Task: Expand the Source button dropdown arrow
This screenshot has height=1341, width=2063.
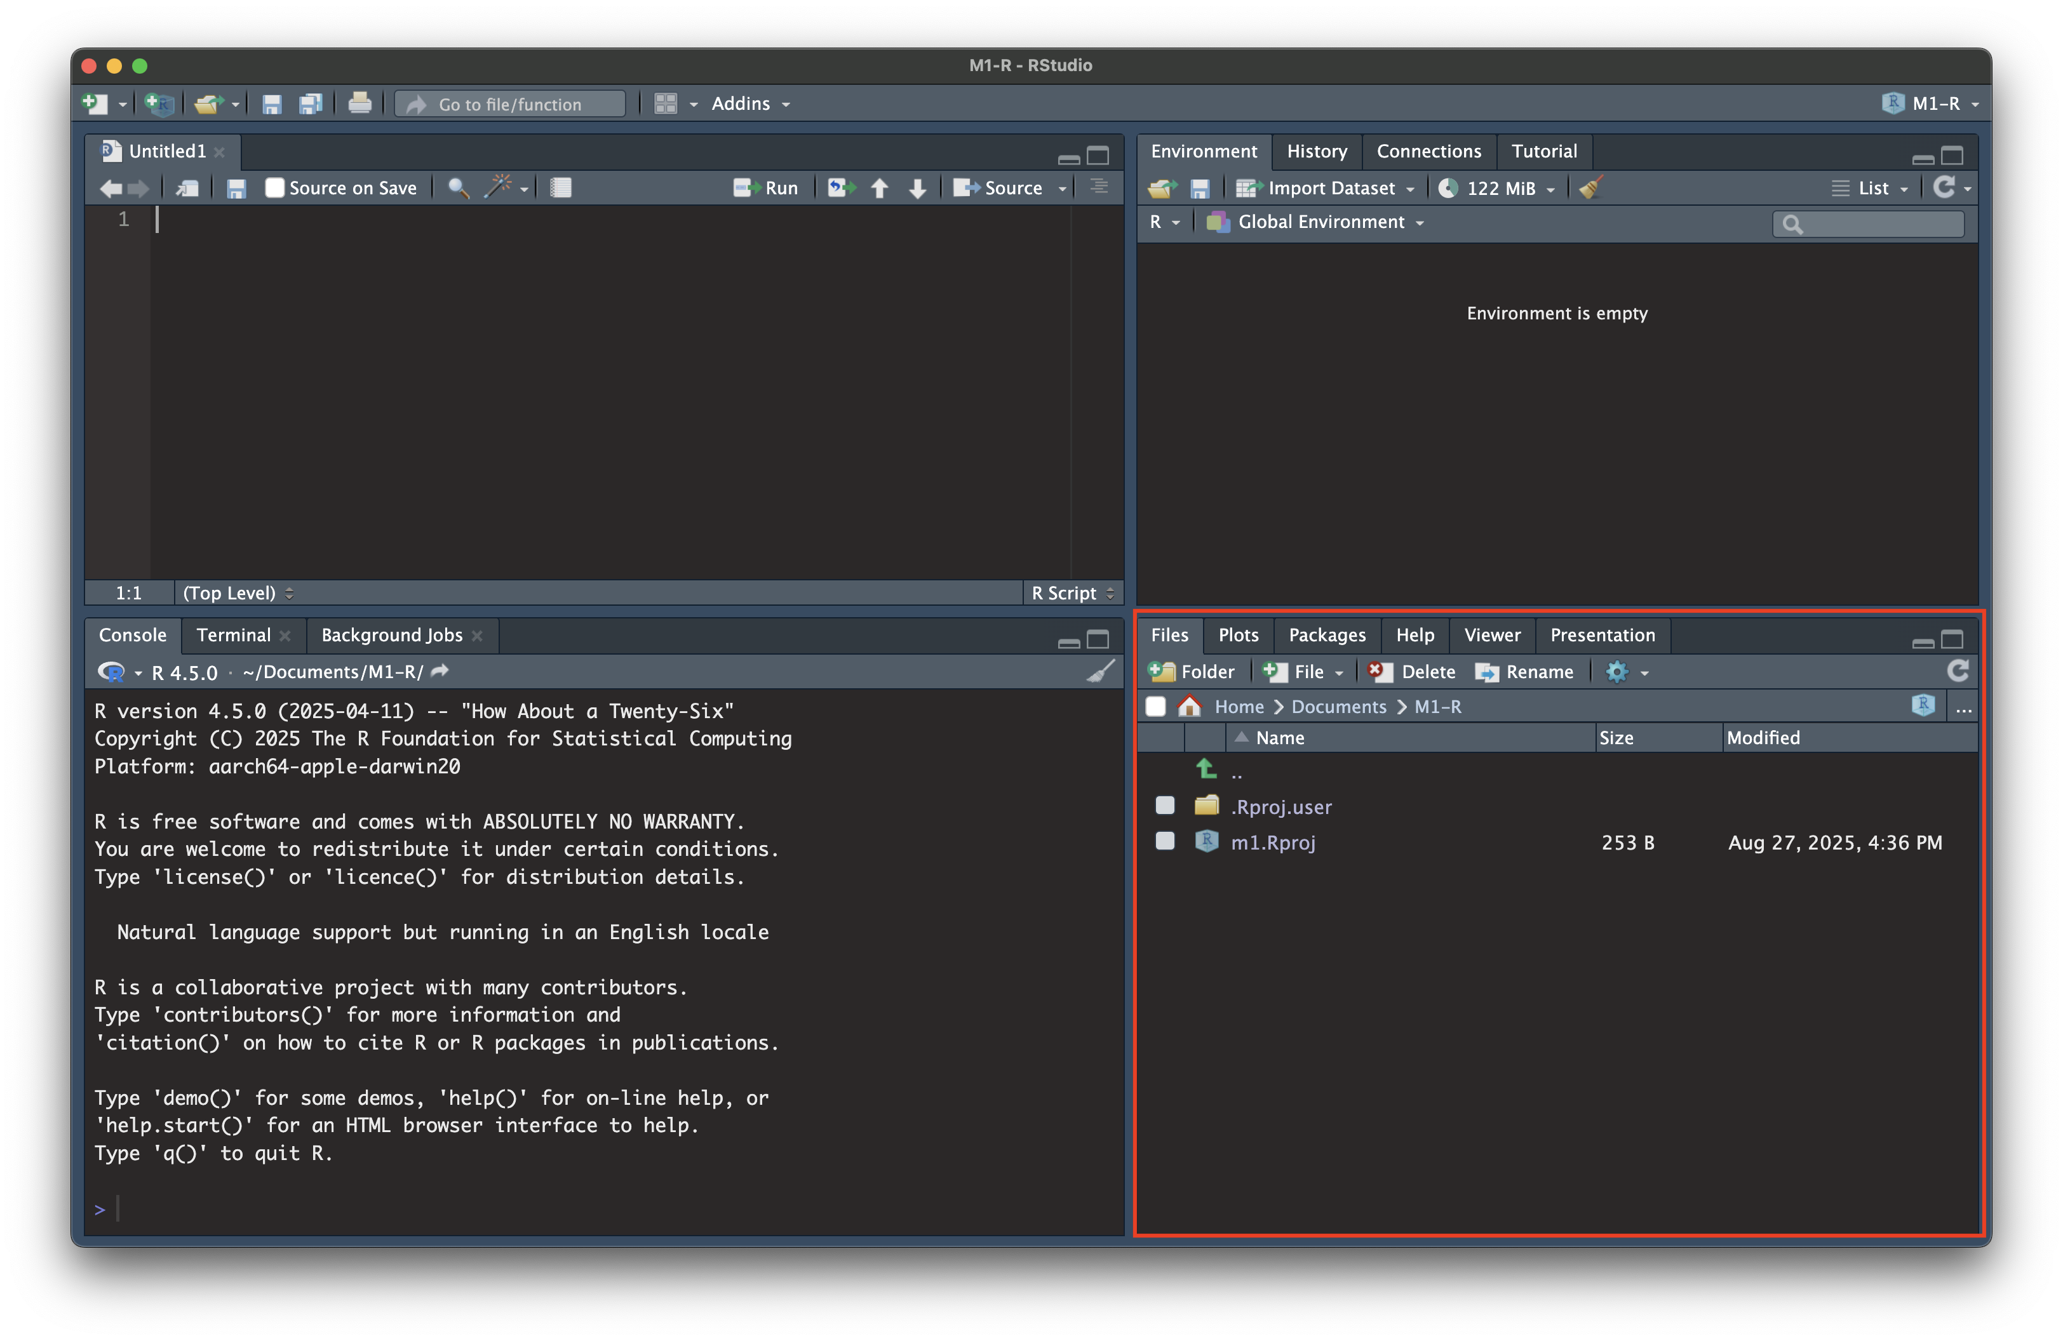Action: pos(1063,189)
